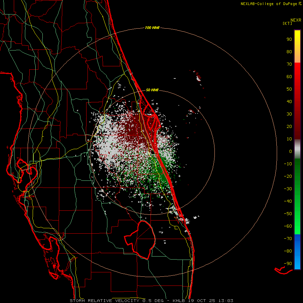Click the 0 knot scale value
Image resolution: width=303 pixels, height=303 pixels.
(x=291, y=151)
